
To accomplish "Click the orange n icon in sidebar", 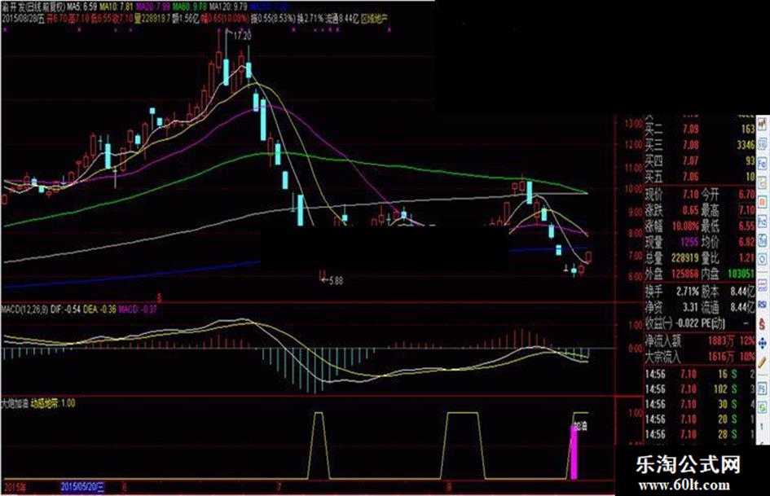I will (762, 202).
